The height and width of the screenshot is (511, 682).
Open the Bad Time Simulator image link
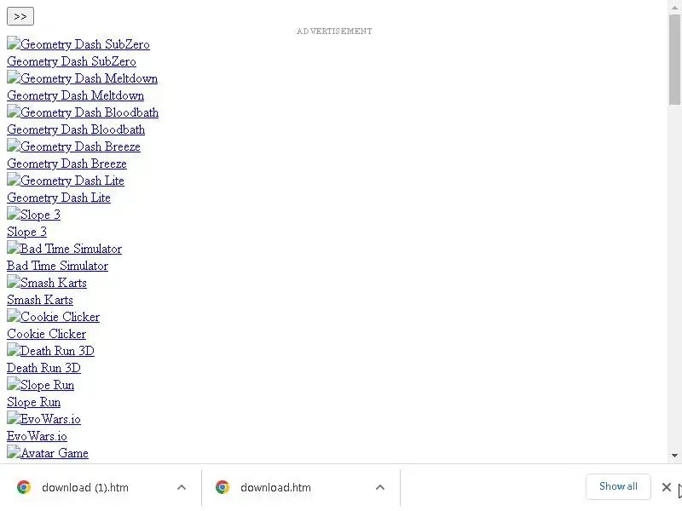65,249
